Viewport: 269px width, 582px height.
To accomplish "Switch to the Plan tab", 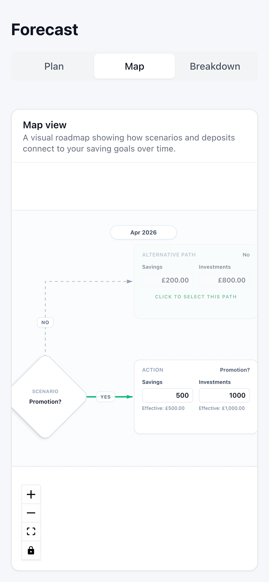I will [x=54, y=66].
